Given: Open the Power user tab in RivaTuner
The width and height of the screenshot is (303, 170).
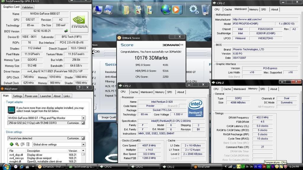Looking at the screenshot, I should pos(31,96).
